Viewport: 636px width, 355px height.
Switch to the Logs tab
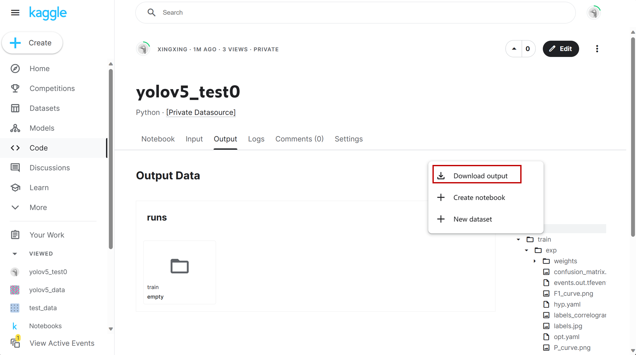[256, 139]
